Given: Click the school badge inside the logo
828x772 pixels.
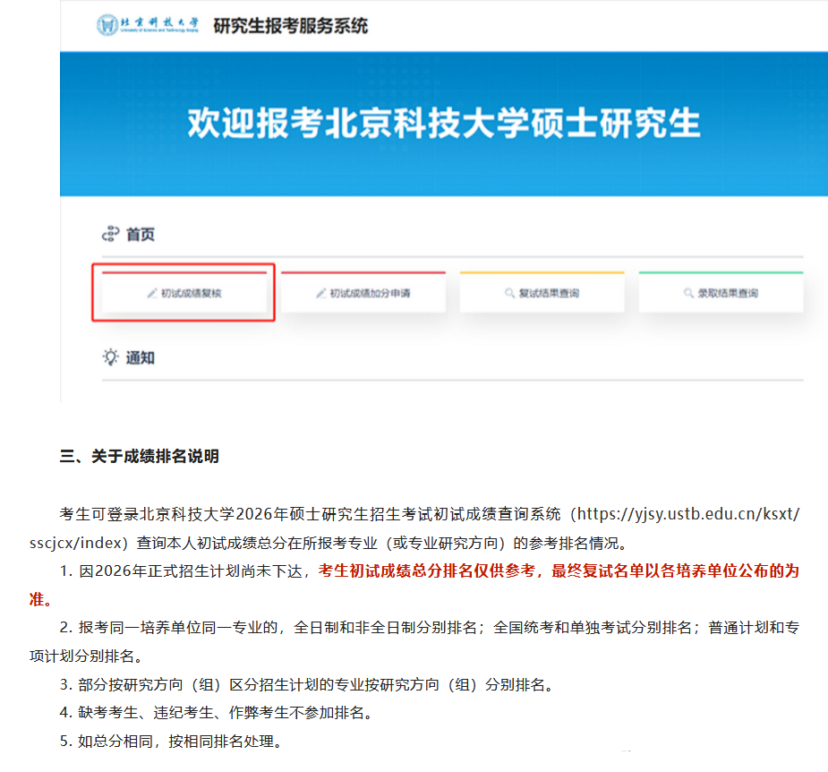Looking at the screenshot, I should pyautogui.click(x=107, y=26).
